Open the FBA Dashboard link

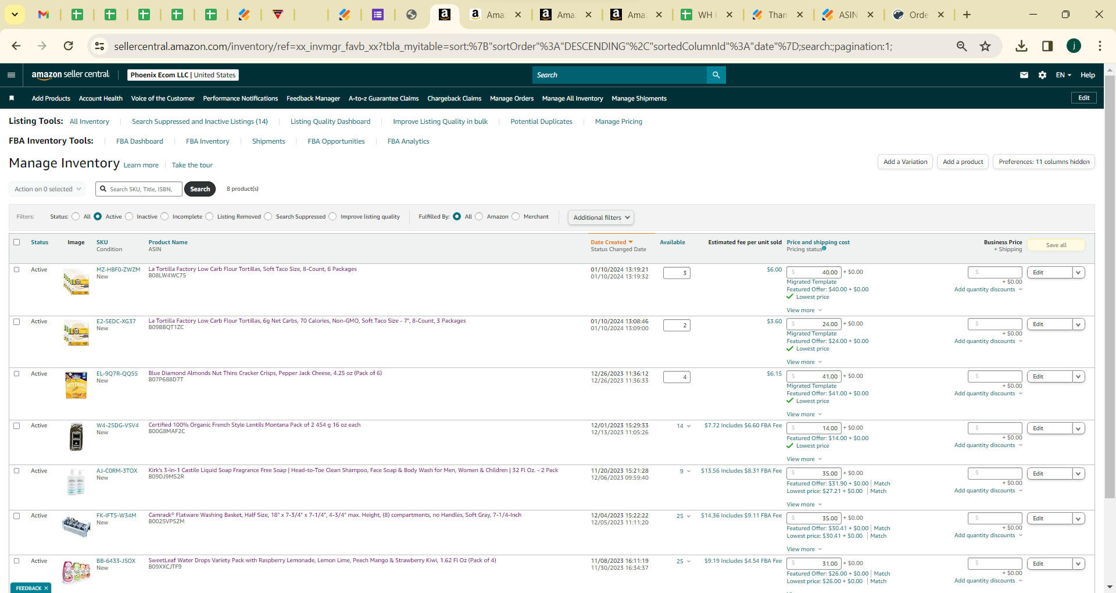tap(139, 141)
